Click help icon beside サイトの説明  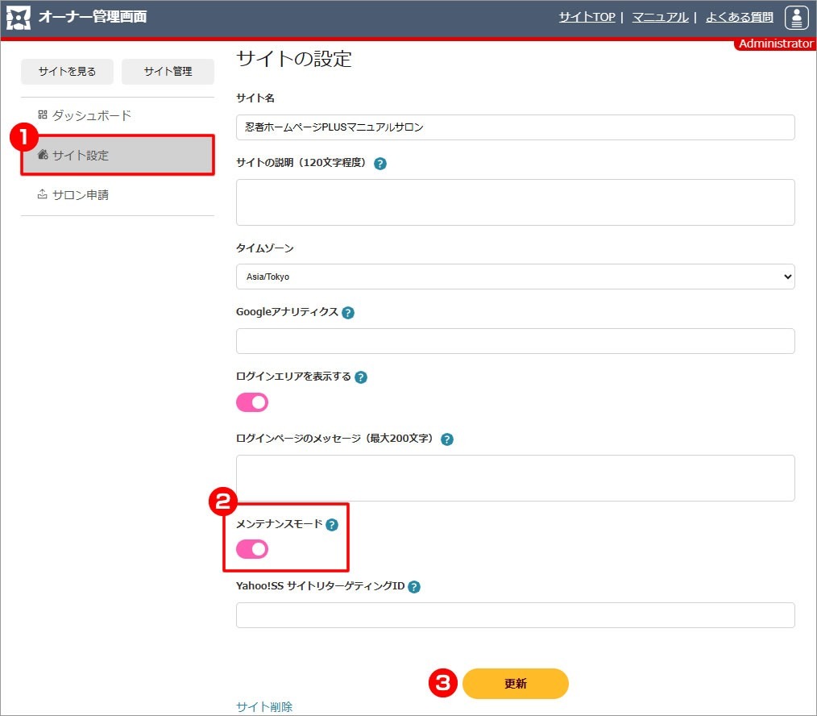point(380,163)
